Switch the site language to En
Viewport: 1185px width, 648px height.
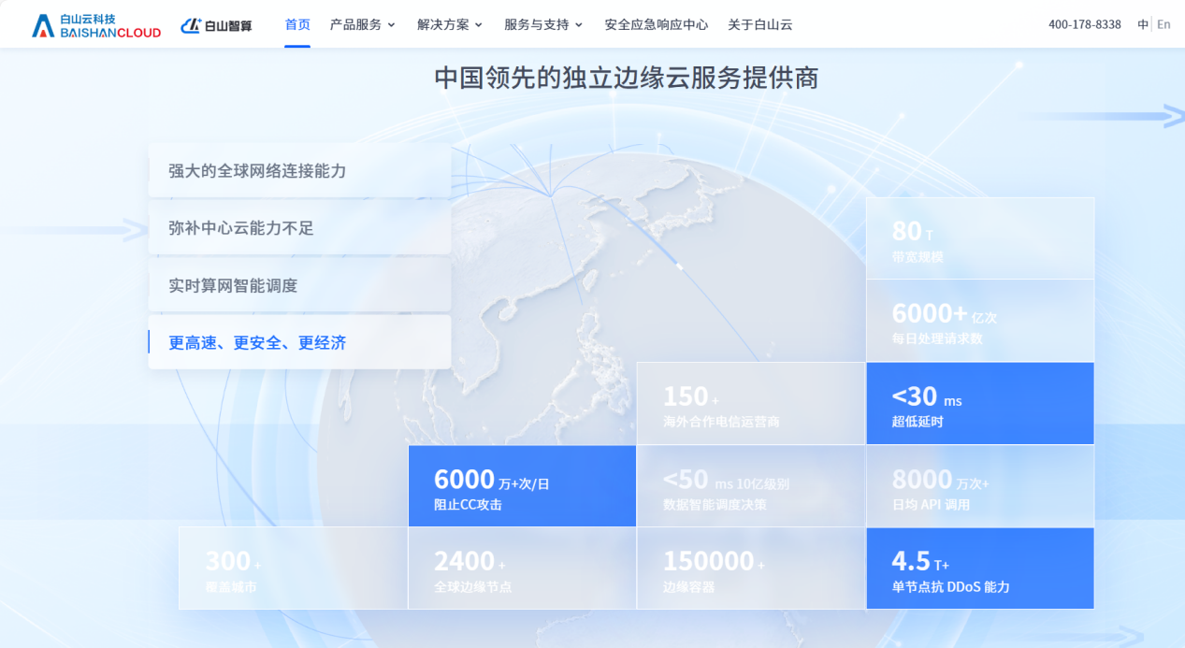pos(1164,23)
